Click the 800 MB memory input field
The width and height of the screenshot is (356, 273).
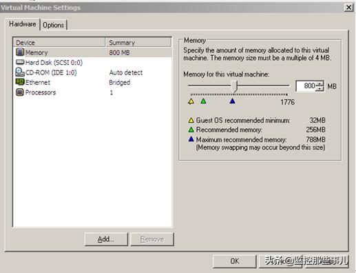pyautogui.click(x=306, y=86)
